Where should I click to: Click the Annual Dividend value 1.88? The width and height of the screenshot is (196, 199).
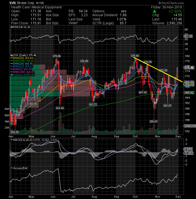coord(123,15)
